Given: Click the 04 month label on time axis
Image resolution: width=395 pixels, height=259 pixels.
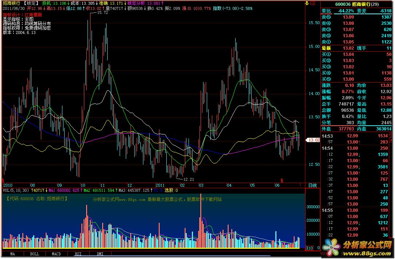Looking at the screenshot, I should pos(229,185).
